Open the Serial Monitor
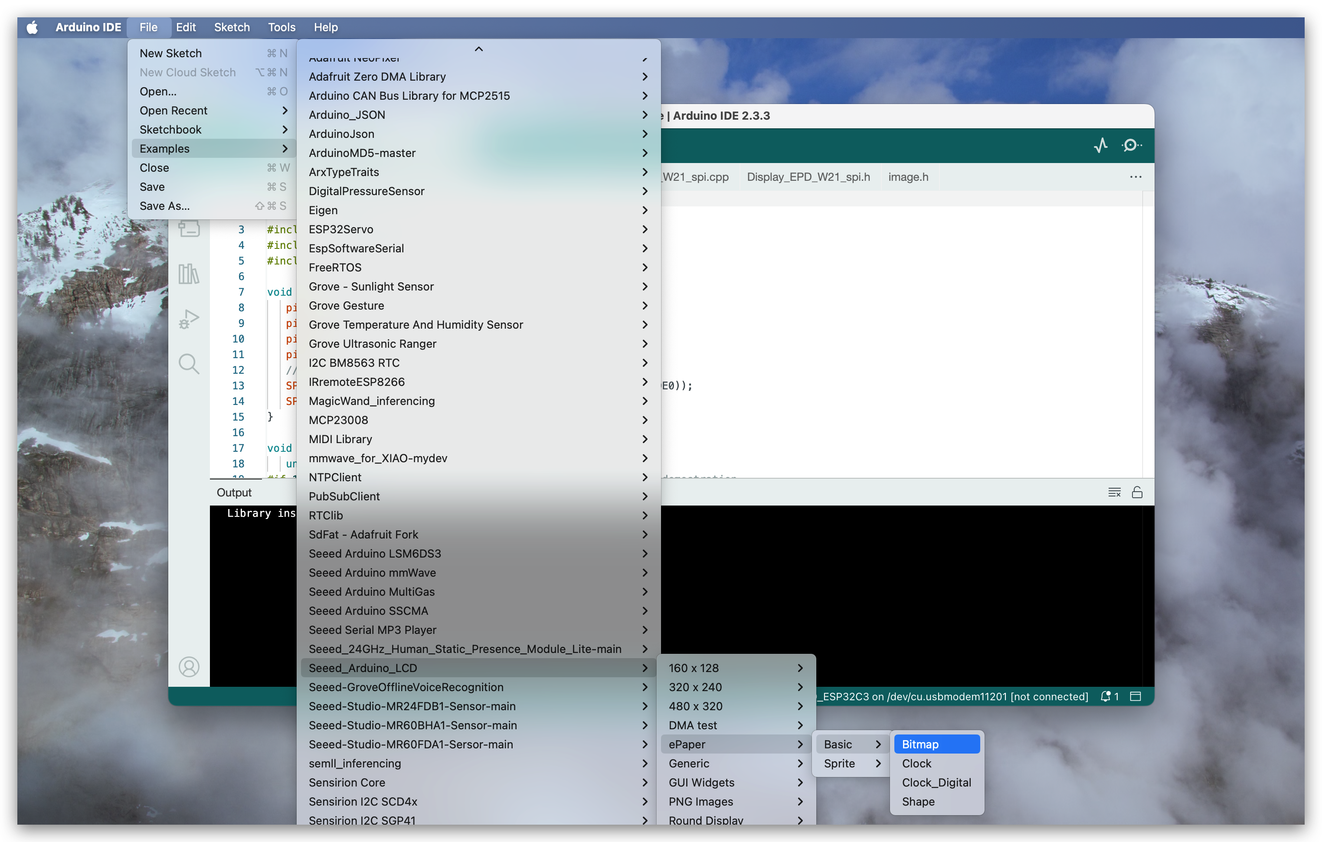 tap(1131, 145)
